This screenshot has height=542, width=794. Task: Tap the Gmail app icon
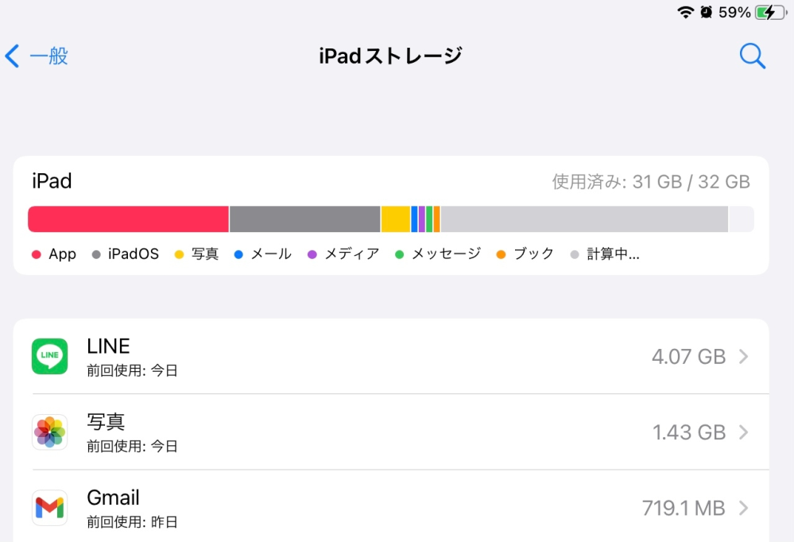(x=50, y=507)
